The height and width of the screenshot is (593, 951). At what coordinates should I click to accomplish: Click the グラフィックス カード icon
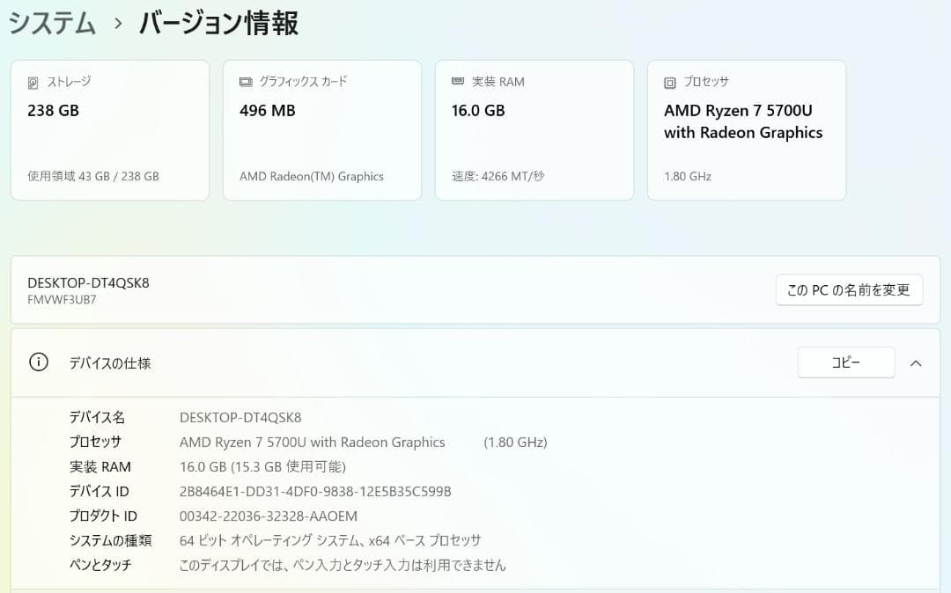(x=247, y=82)
